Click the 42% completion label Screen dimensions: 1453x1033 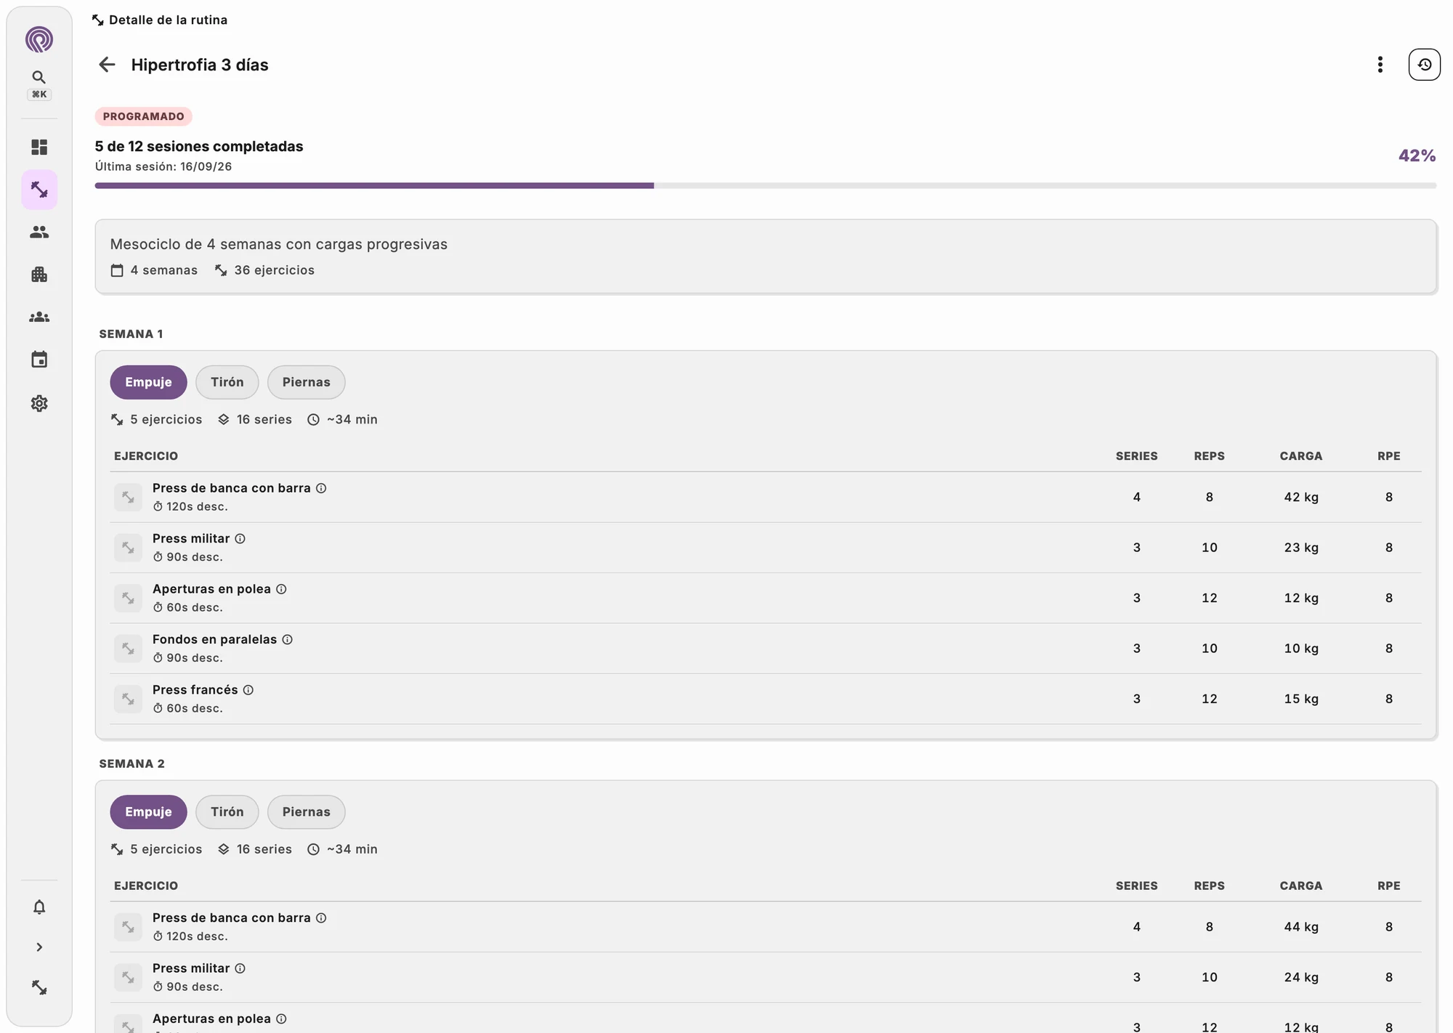click(1417, 155)
